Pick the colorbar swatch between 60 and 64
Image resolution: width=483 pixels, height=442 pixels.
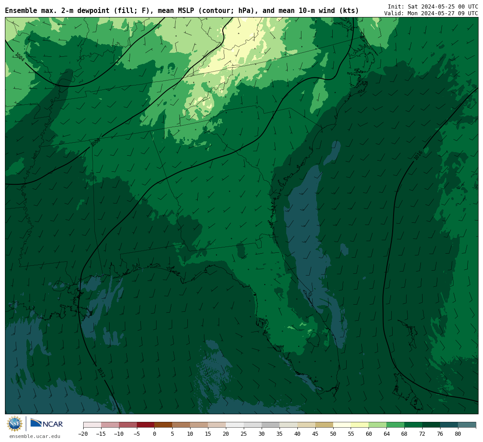coord(377,425)
